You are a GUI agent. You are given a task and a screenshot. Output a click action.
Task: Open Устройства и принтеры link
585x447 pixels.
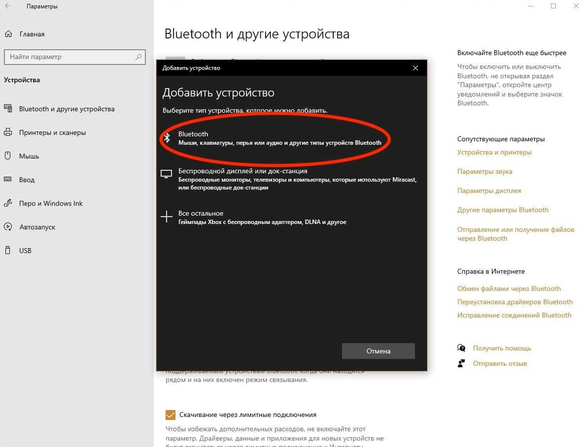[494, 153]
